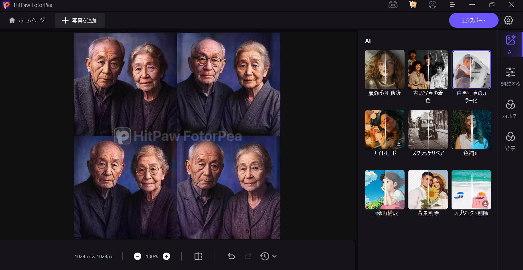Viewport: 523px width, 270px height.
Task: Select ナイトモード night mode model
Action: pos(384,130)
